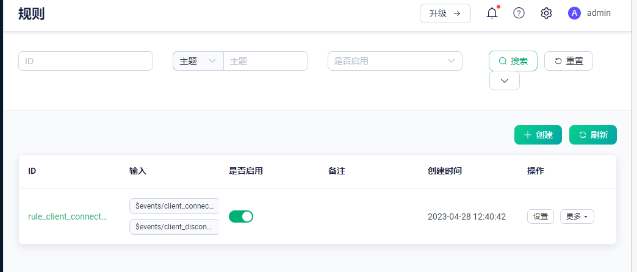Viewport: 637px width, 272px height.
Task: Toggle the rule enabled switch off
Action: pos(241,217)
